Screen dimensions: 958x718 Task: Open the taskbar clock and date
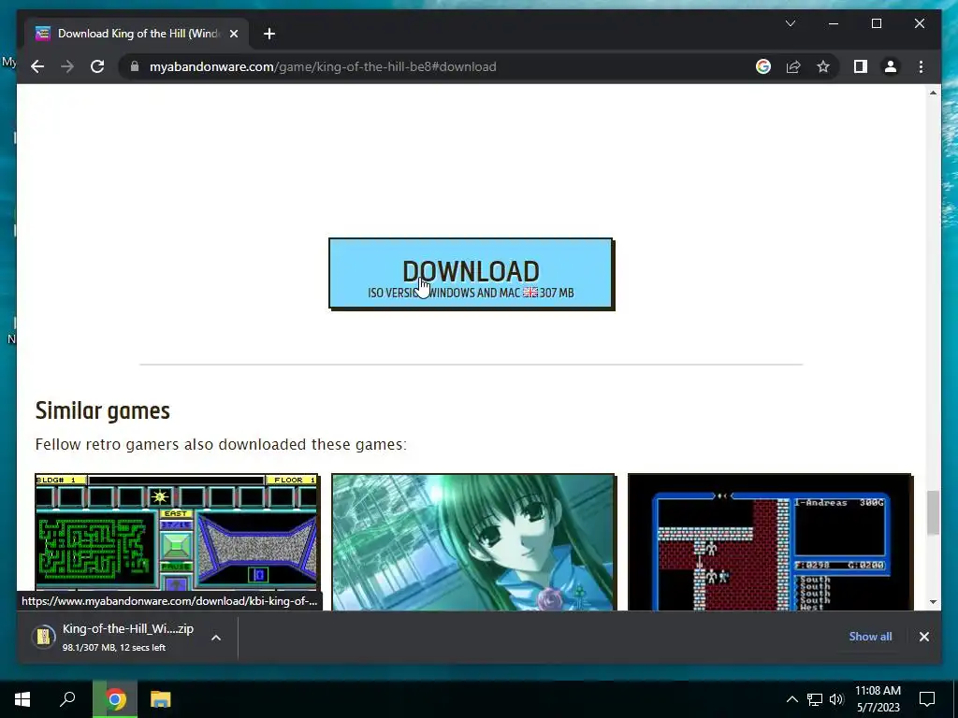tap(878, 699)
